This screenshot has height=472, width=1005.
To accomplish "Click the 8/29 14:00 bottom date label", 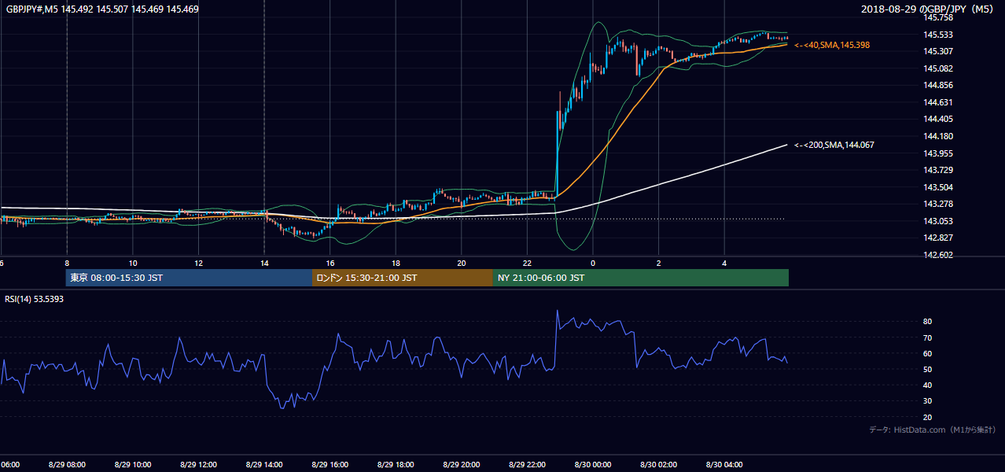I will pos(264,465).
